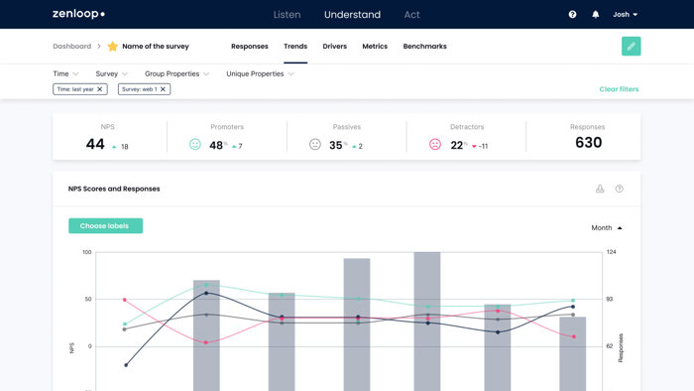Open the notifications bell
The height and width of the screenshot is (391, 694).
[x=595, y=14]
